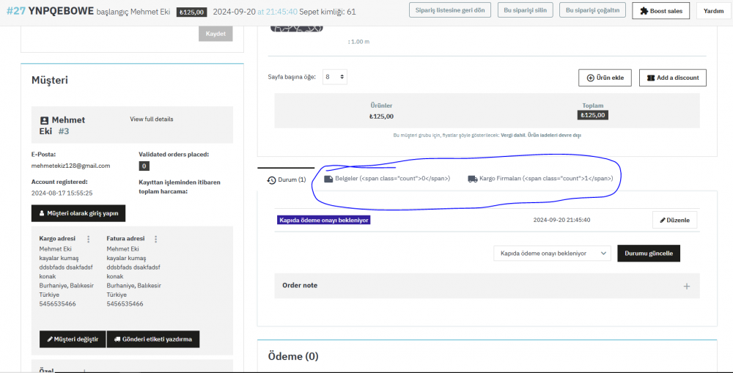The width and height of the screenshot is (733, 373).
Task: Click the Toplam ₺125,00 badge
Action: click(593, 115)
